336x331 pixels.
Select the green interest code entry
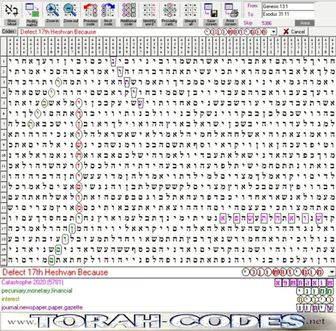pyautogui.click(x=10, y=299)
